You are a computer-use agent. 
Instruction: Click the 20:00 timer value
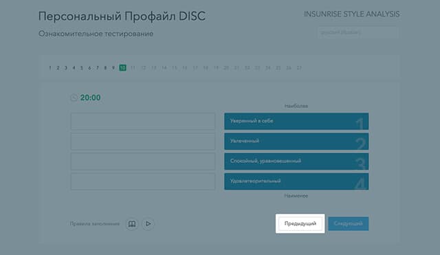point(90,98)
